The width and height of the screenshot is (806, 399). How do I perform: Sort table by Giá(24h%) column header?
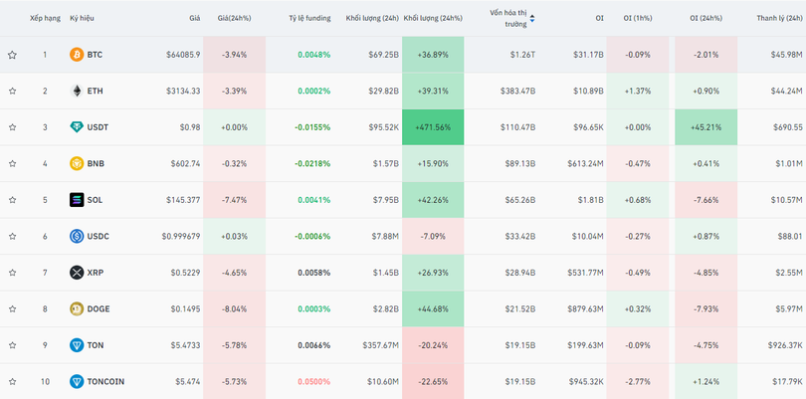234,18
